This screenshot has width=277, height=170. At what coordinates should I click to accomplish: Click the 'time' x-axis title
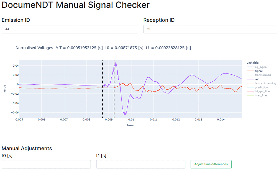tap(130, 125)
